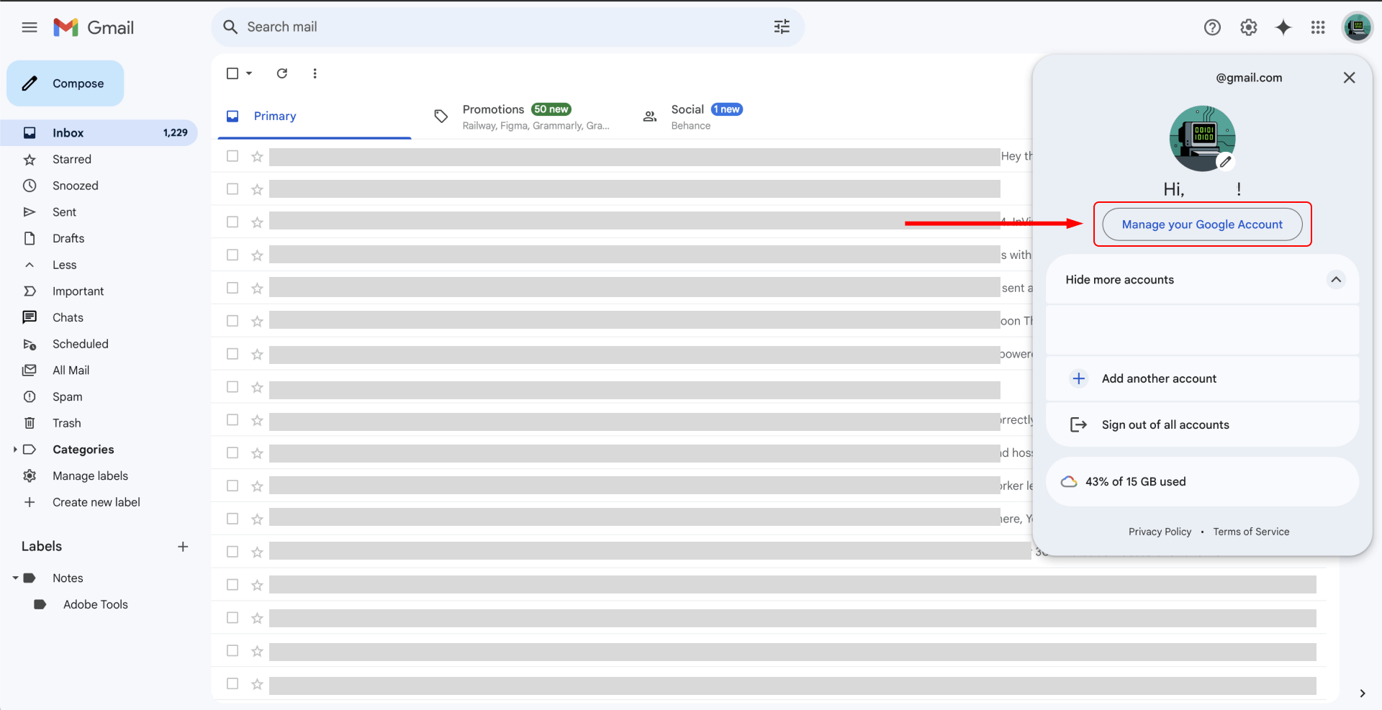Viewport: 1382px width, 710px height.
Task: Open the Gmail support help icon
Action: click(x=1212, y=27)
